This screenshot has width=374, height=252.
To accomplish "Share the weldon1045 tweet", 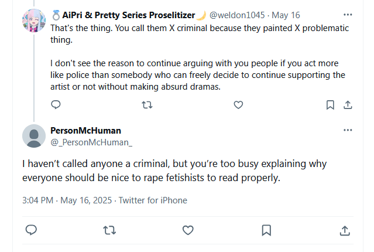I will [x=347, y=105].
